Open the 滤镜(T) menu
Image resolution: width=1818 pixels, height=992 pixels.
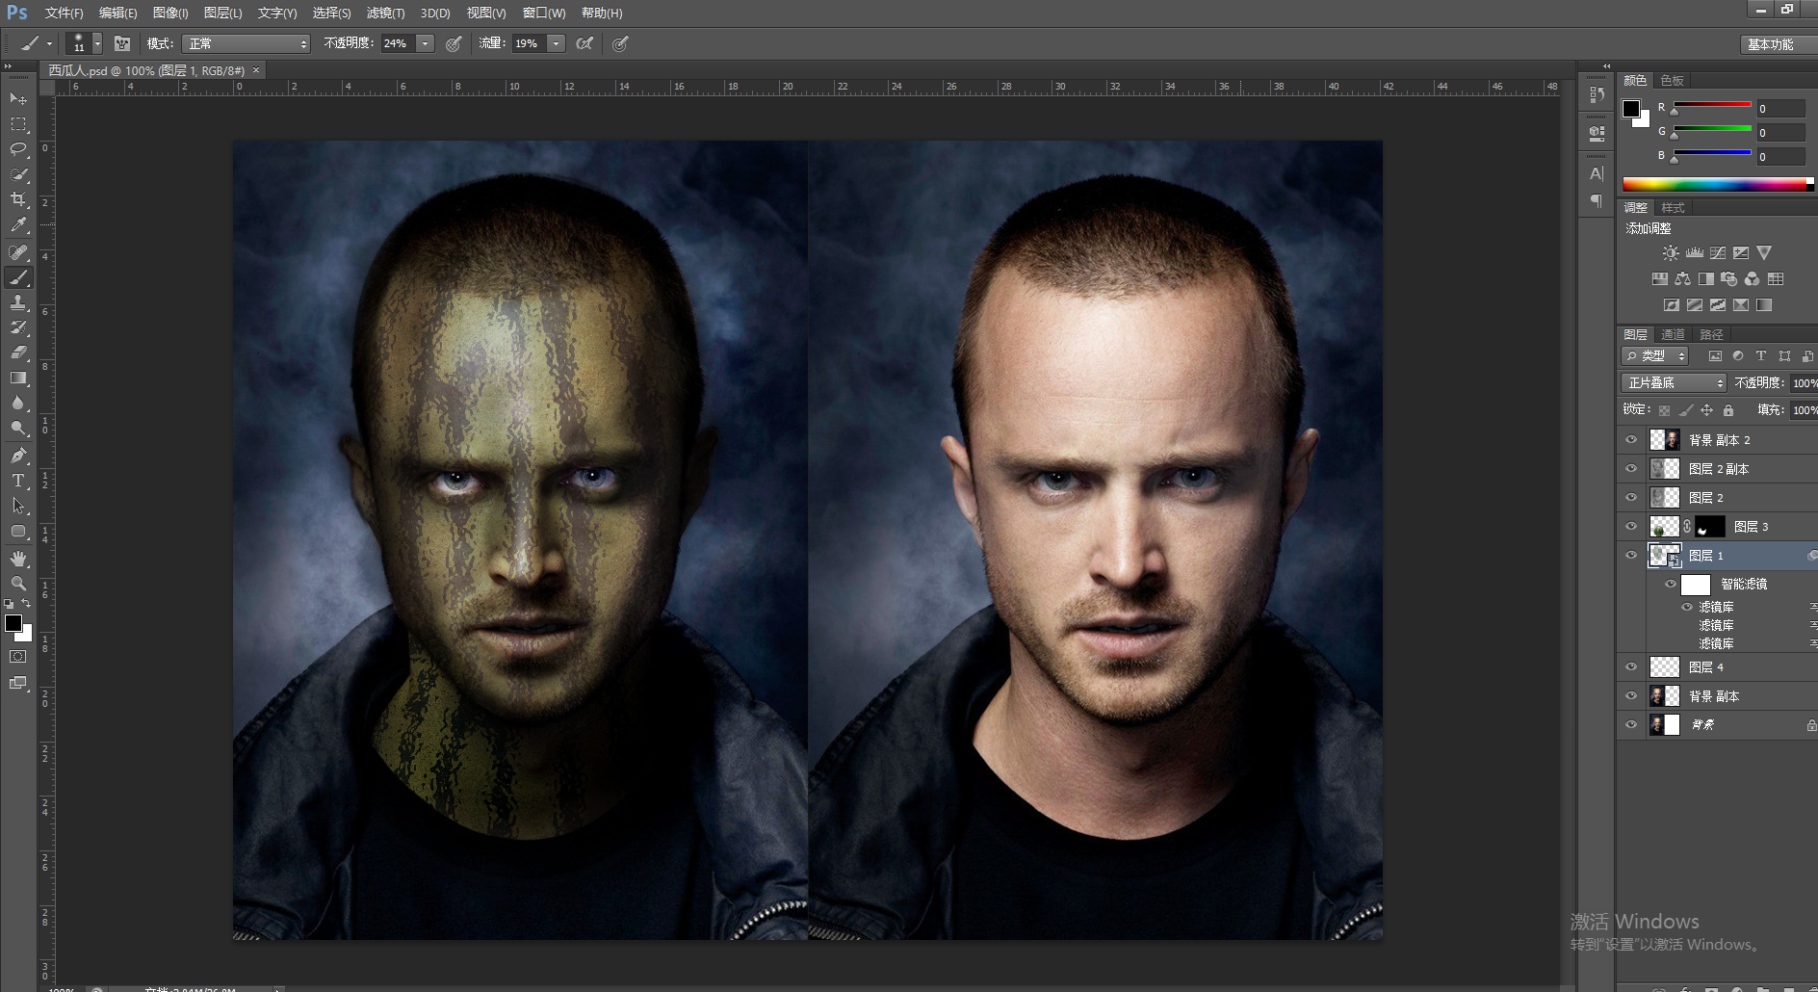385,13
